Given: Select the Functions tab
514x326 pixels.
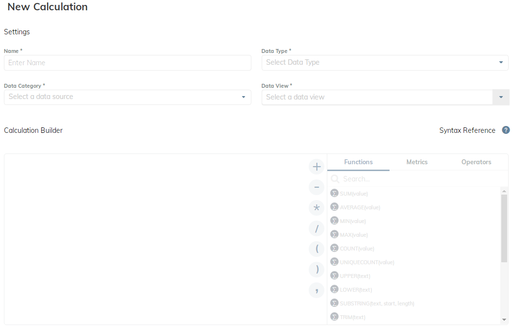Looking at the screenshot, I should 358,162.
